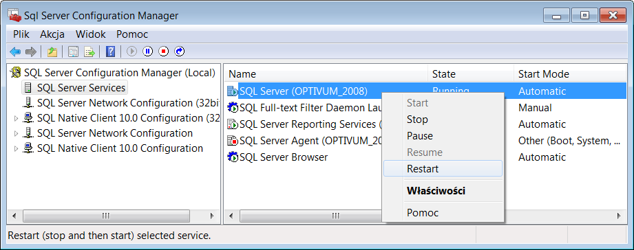Click the SQL Server Configuration Manager (Local) root icon

(x=16, y=73)
